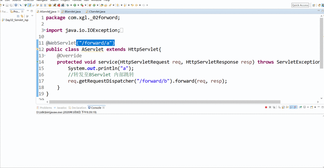324x168 pixels.
Task: Click the Next Annotation icon
Action: [118, 5]
